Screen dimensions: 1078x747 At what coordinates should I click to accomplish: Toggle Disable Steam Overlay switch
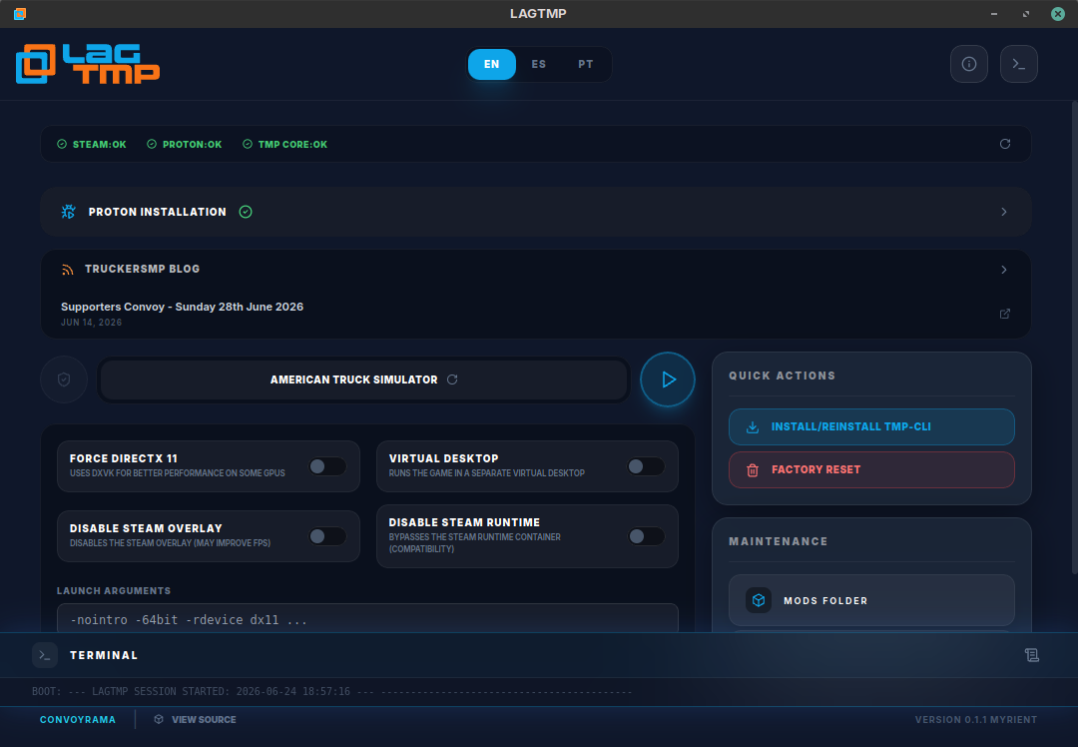pyautogui.click(x=327, y=536)
